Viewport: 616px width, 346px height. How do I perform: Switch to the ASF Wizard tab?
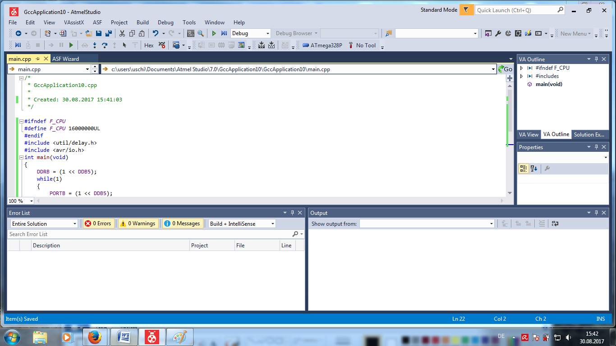65,59
